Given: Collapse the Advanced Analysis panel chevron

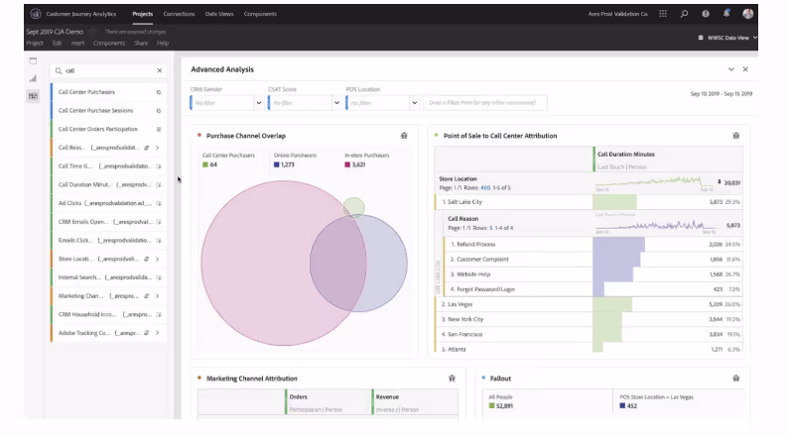Looking at the screenshot, I should click(731, 69).
